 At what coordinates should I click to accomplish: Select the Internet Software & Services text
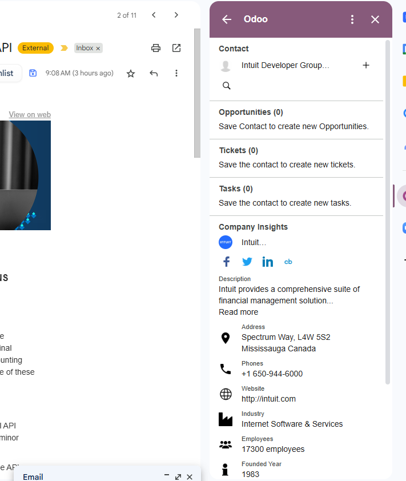pyautogui.click(x=292, y=424)
